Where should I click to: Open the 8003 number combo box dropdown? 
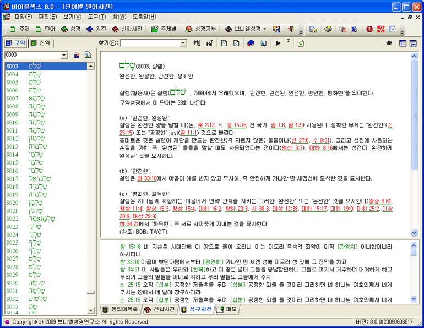tap(64, 55)
